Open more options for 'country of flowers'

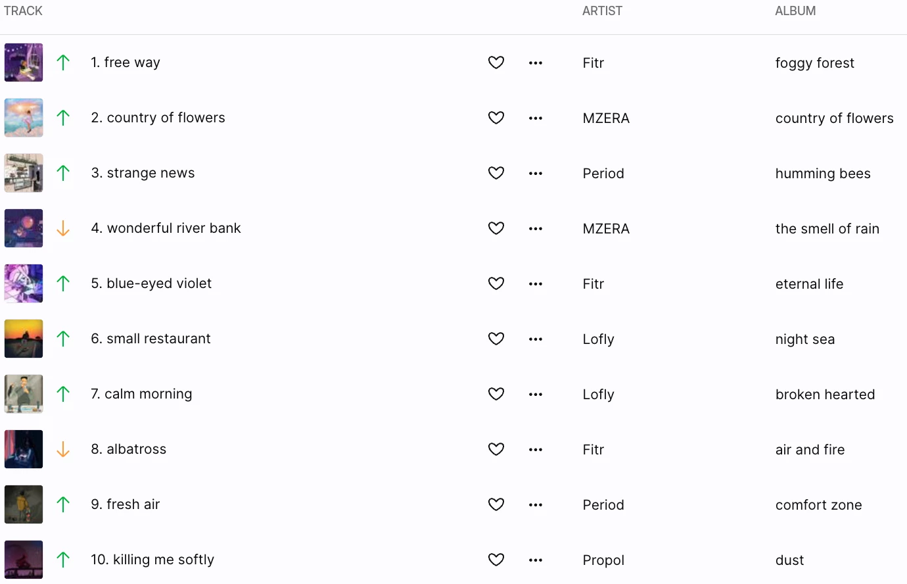point(536,118)
